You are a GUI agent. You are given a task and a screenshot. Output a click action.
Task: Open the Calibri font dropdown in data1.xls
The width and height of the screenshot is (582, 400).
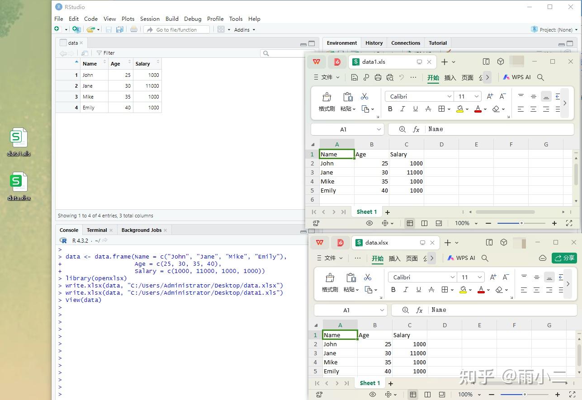(450, 96)
